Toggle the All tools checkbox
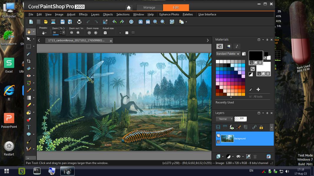The height and width of the screenshot is (176, 314). [250, 97]
